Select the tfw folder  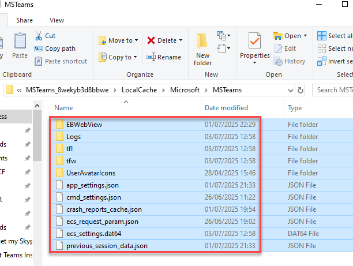tap(71, 161)
